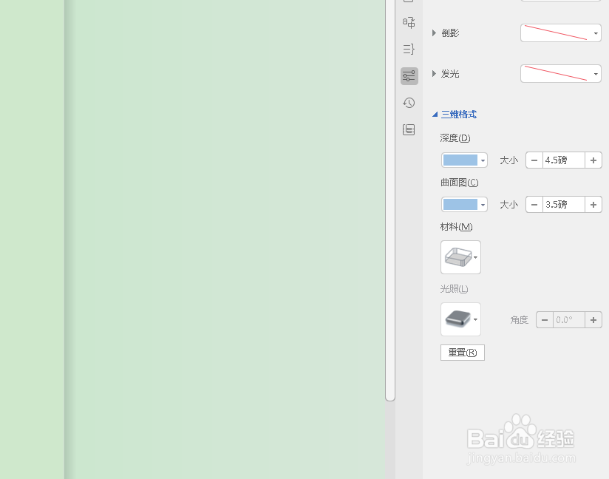This screenshot has width=609, height=479.
Task: Open the 深度 color dropdown
Action: click(x=464, y=160)
